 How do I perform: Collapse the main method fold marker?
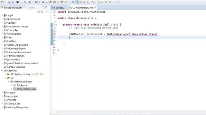(x=56, y=25)
